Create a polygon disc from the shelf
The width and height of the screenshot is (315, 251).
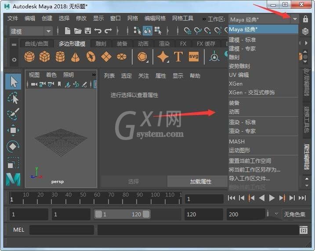(x=122, y=57)
